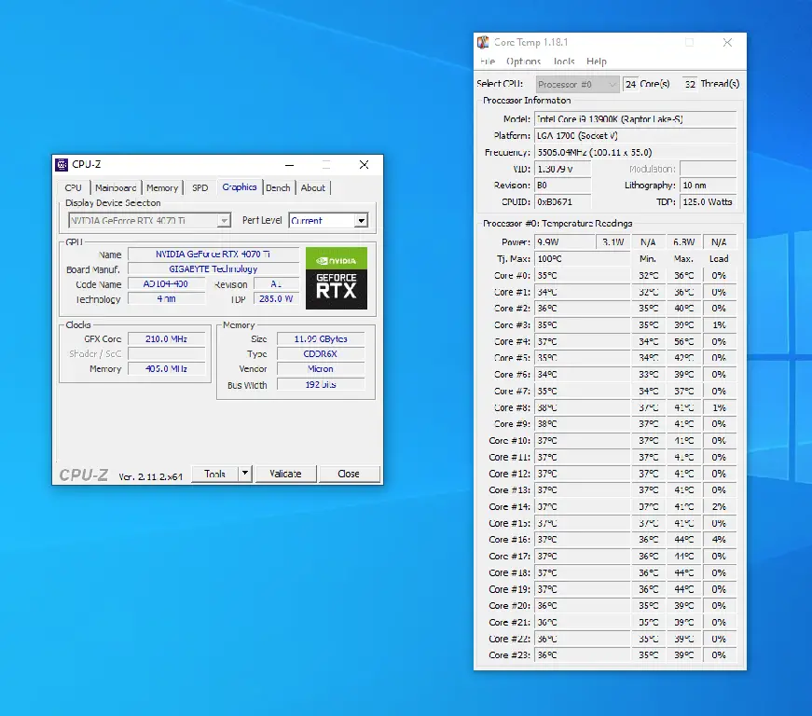Viewport: 812px width, 716px height.
Task: Click the Bus Width 192 bits value
Action: pos(321,385)
